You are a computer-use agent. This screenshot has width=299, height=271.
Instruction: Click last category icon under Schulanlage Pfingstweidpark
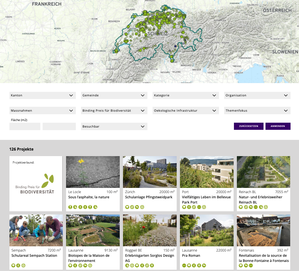(x=142, y=207)
